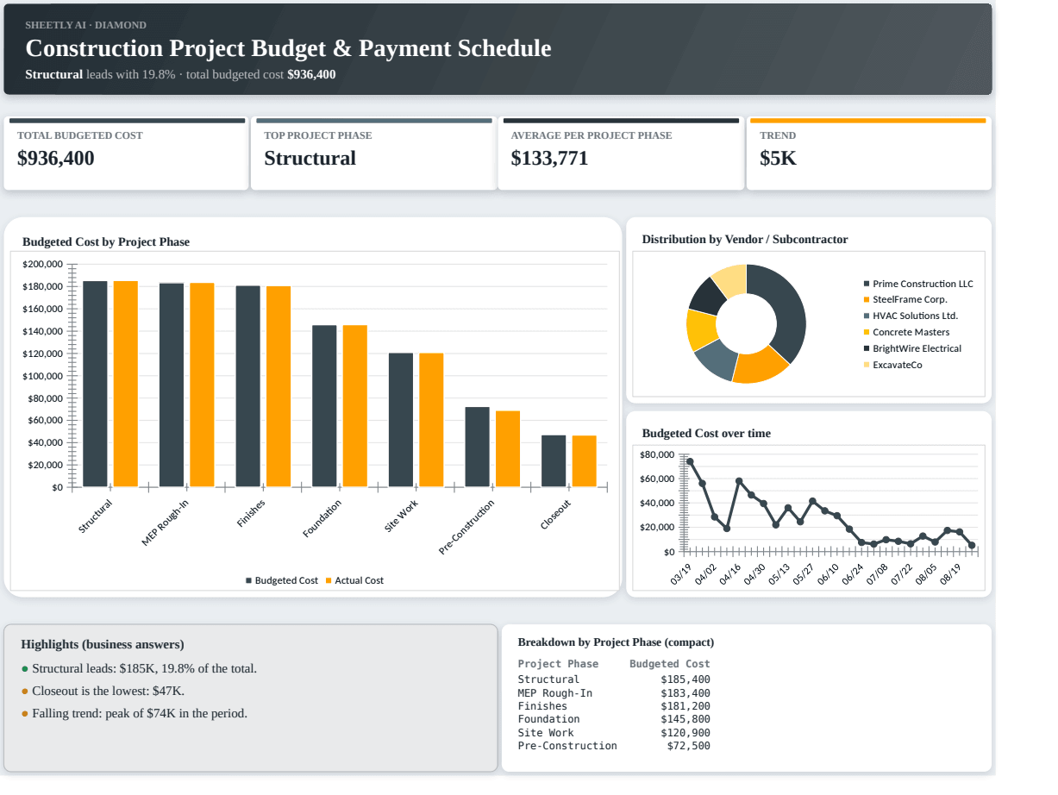Click the Structural row in breakdown table
Viewport: 1058px width, 795px height.
pos(614,679)
